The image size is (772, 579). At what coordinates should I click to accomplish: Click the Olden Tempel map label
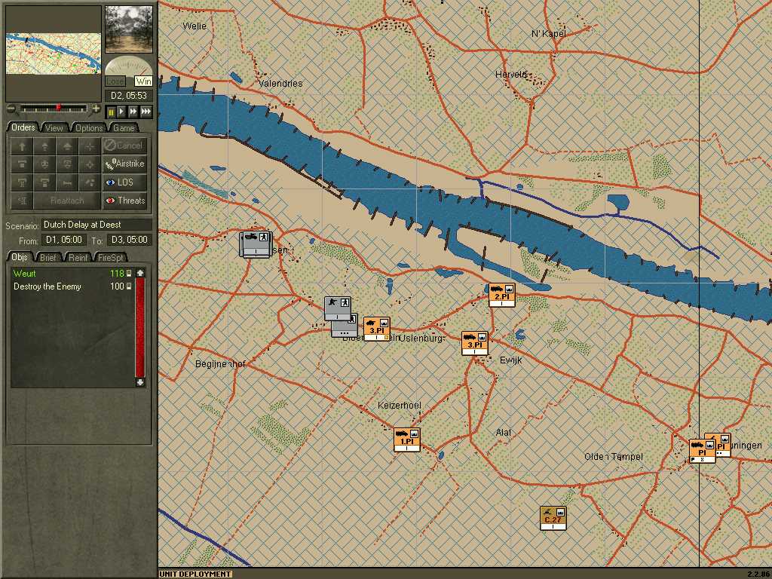point(614,457)
